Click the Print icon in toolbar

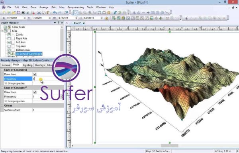[23, 13]
